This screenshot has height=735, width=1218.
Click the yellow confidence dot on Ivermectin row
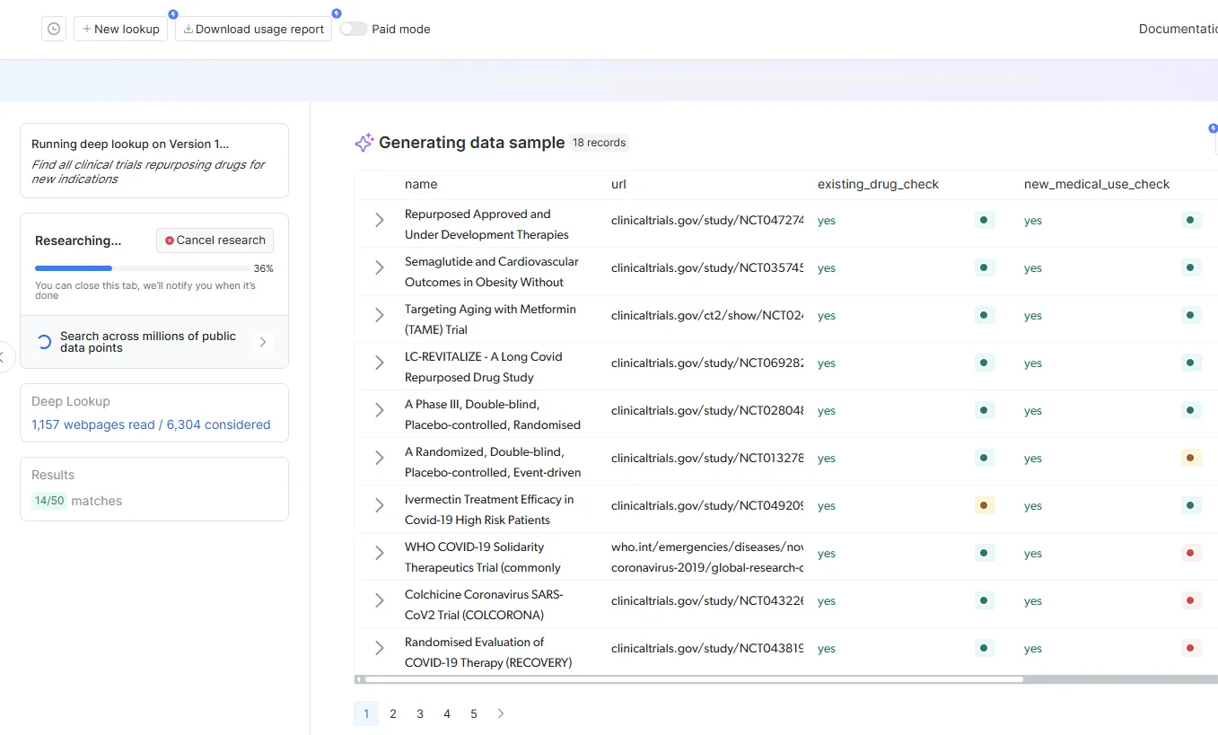coord(984,505)
